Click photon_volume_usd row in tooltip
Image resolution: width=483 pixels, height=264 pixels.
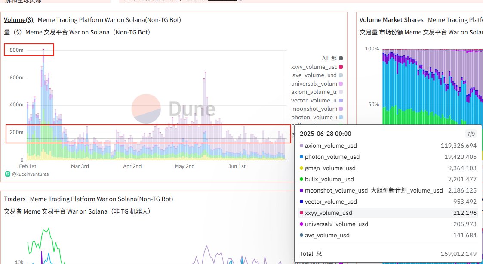click(x=388, y=157)
